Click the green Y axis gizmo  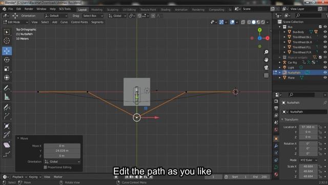tap(260, 30)
